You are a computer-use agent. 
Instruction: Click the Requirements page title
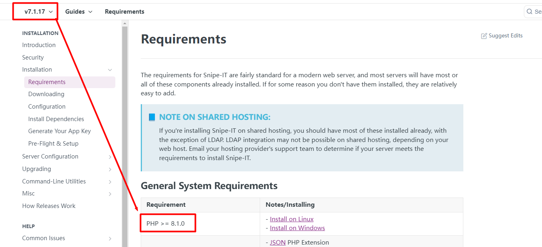(x=183, y=39)
